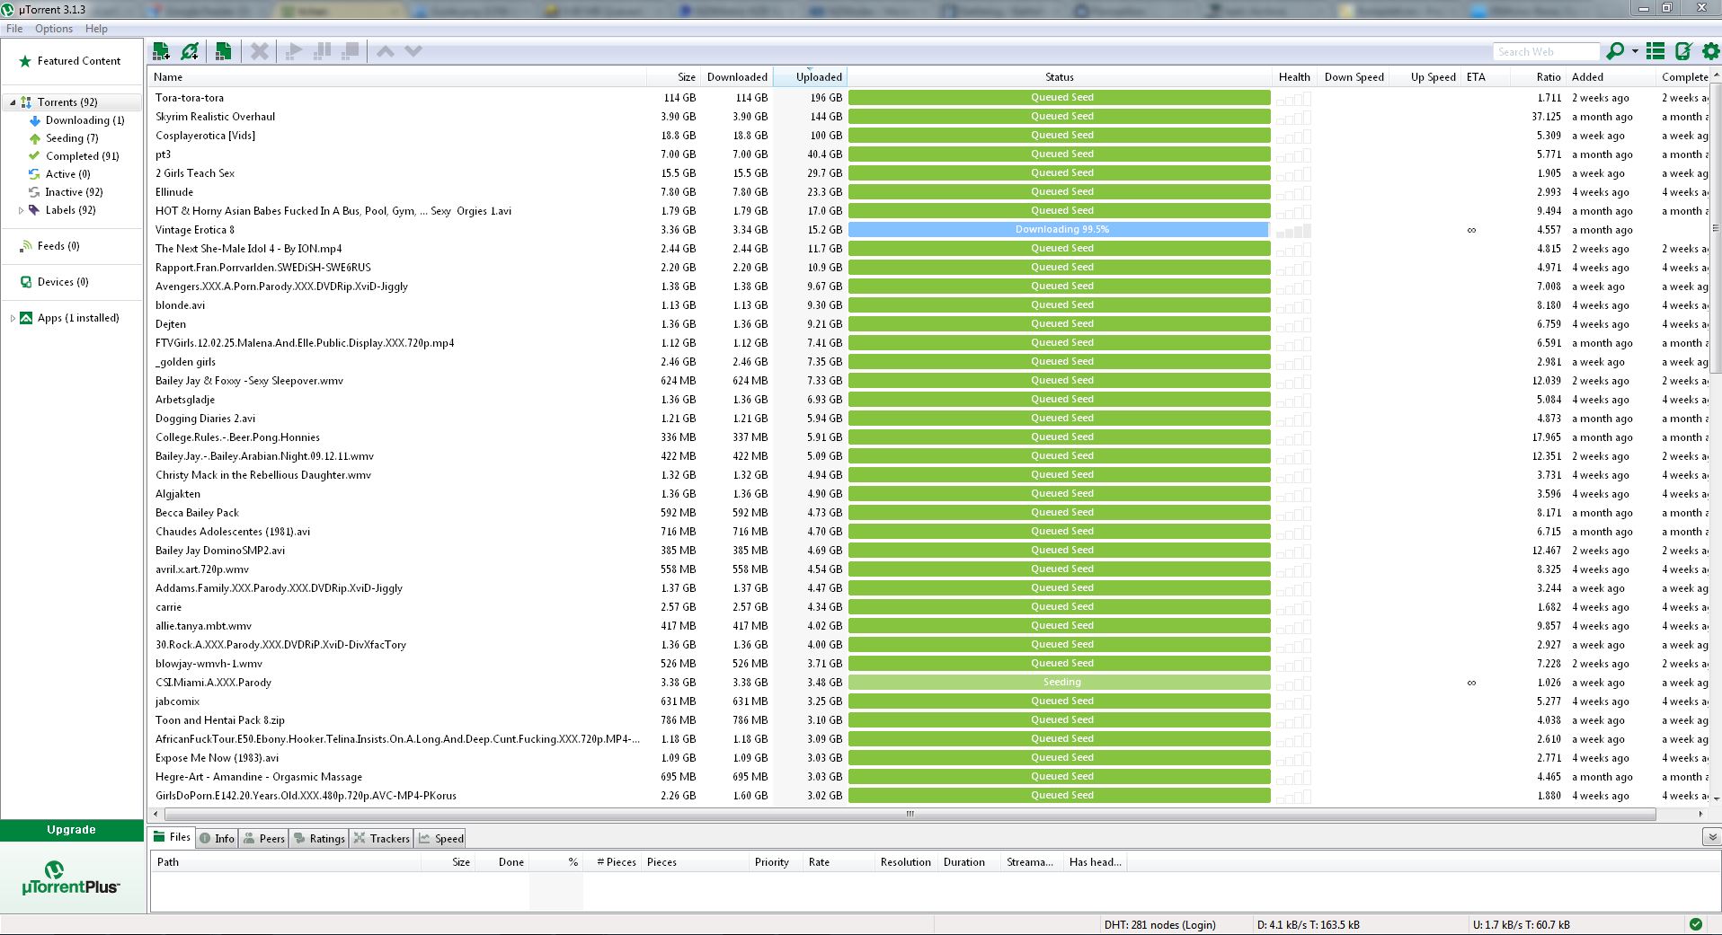Sort by the Status column header

coord(1060,77)
